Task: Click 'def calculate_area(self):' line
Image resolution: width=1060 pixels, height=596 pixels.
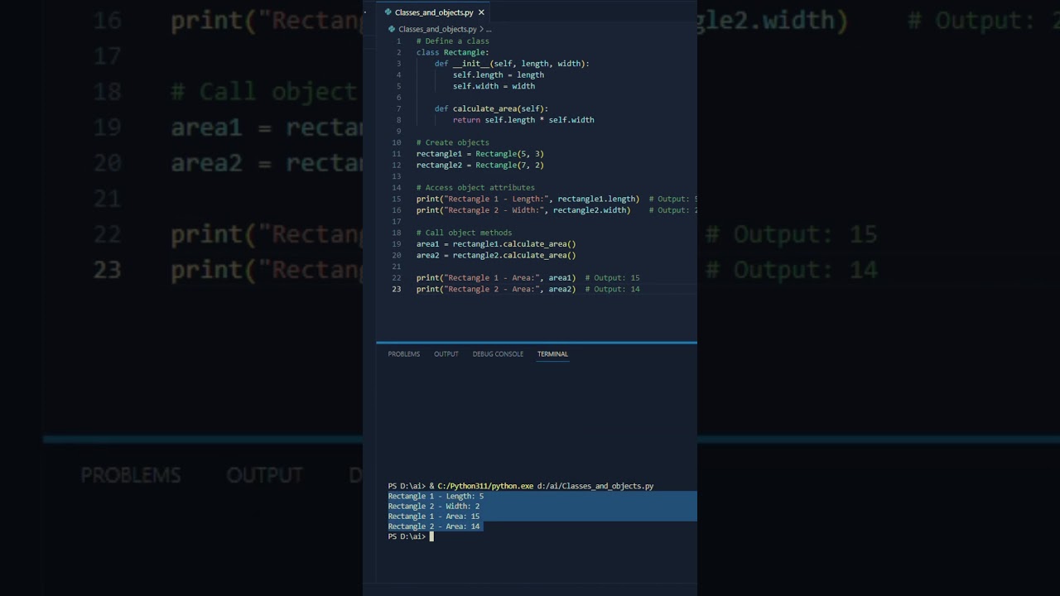Action: (x=491, y=108)
